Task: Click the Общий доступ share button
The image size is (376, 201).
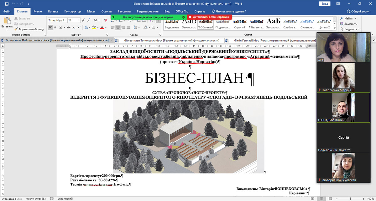Action: coord(358,12)
